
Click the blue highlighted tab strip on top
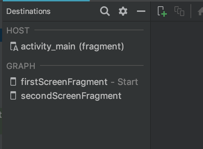coord(46,1)
